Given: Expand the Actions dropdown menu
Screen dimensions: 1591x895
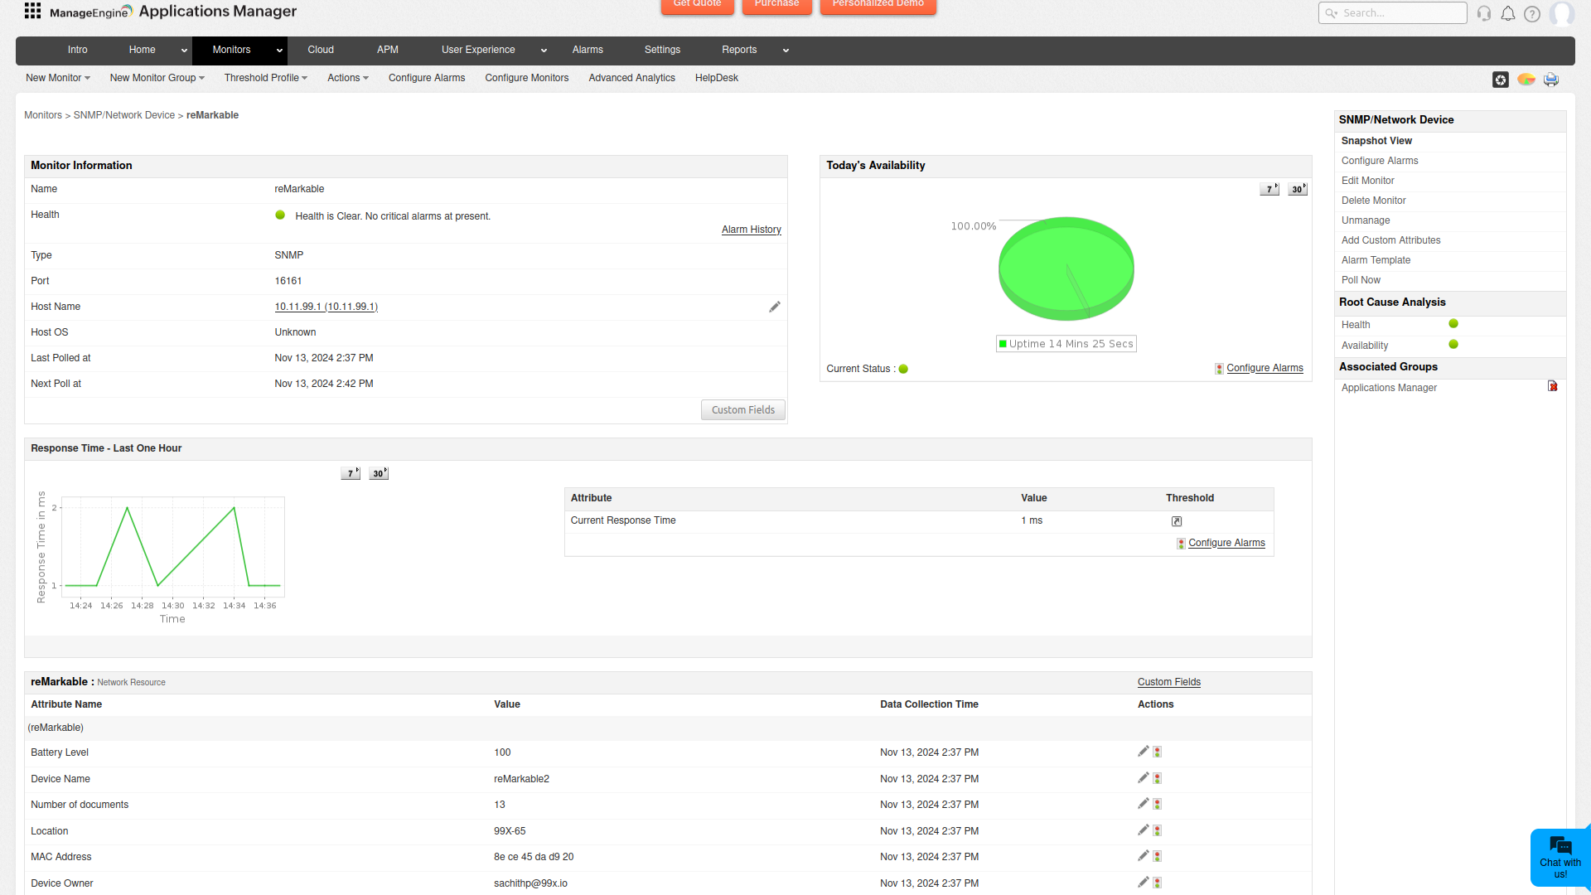Looking at the screenshot, I should (347, 78).
